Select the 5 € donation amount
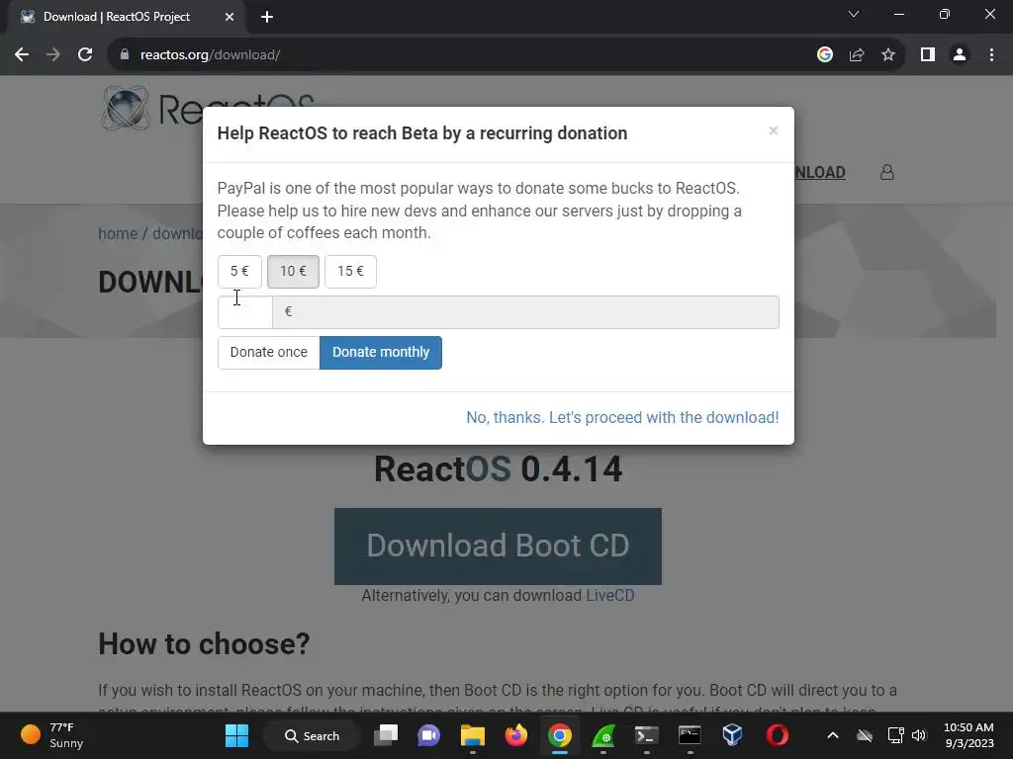 click(x=239, y=271)
